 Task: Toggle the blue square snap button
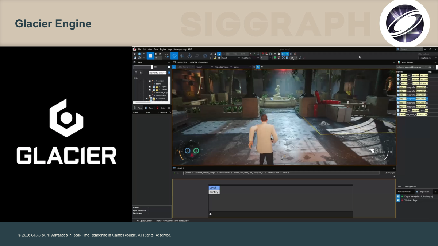pyautogui.click(x=219, y=54)
